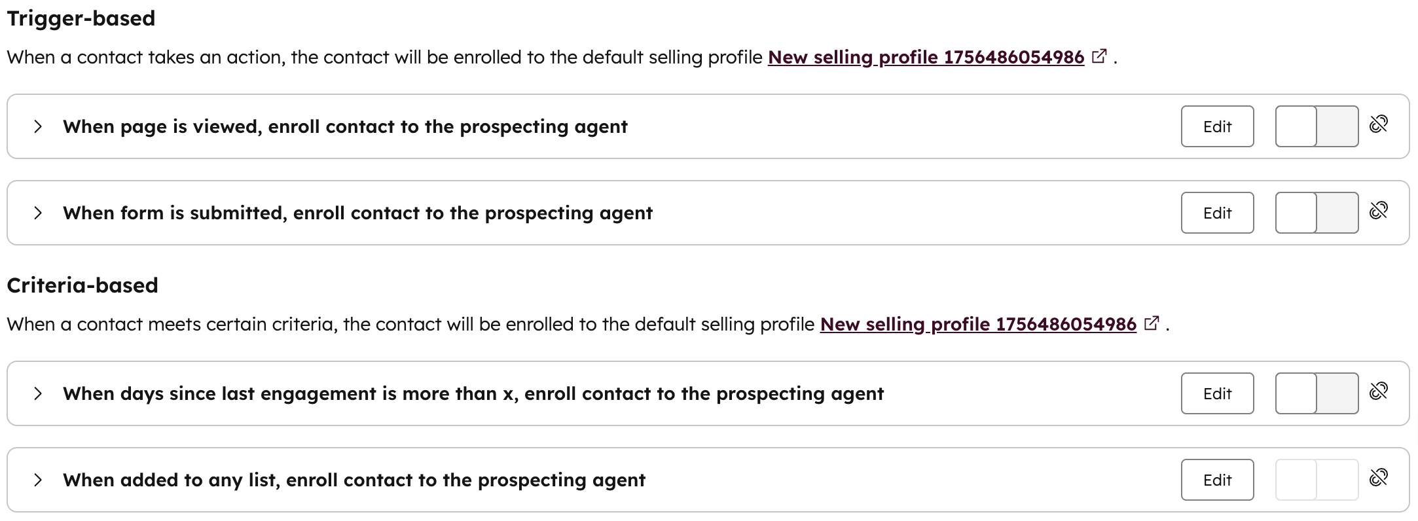Enable the page viewed enrollment toggle
1418x521 pixels.
point(1317,126)
